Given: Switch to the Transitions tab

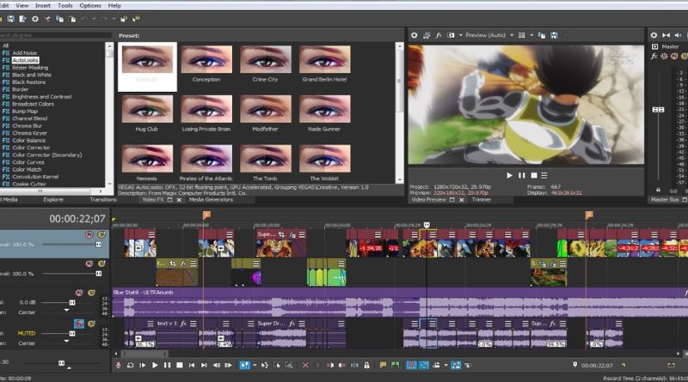Looking at the screenshot, I should pos(103,200).
